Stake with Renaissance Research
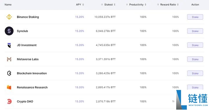The width and height of the screenshot is (209, 110). (195, 87)
